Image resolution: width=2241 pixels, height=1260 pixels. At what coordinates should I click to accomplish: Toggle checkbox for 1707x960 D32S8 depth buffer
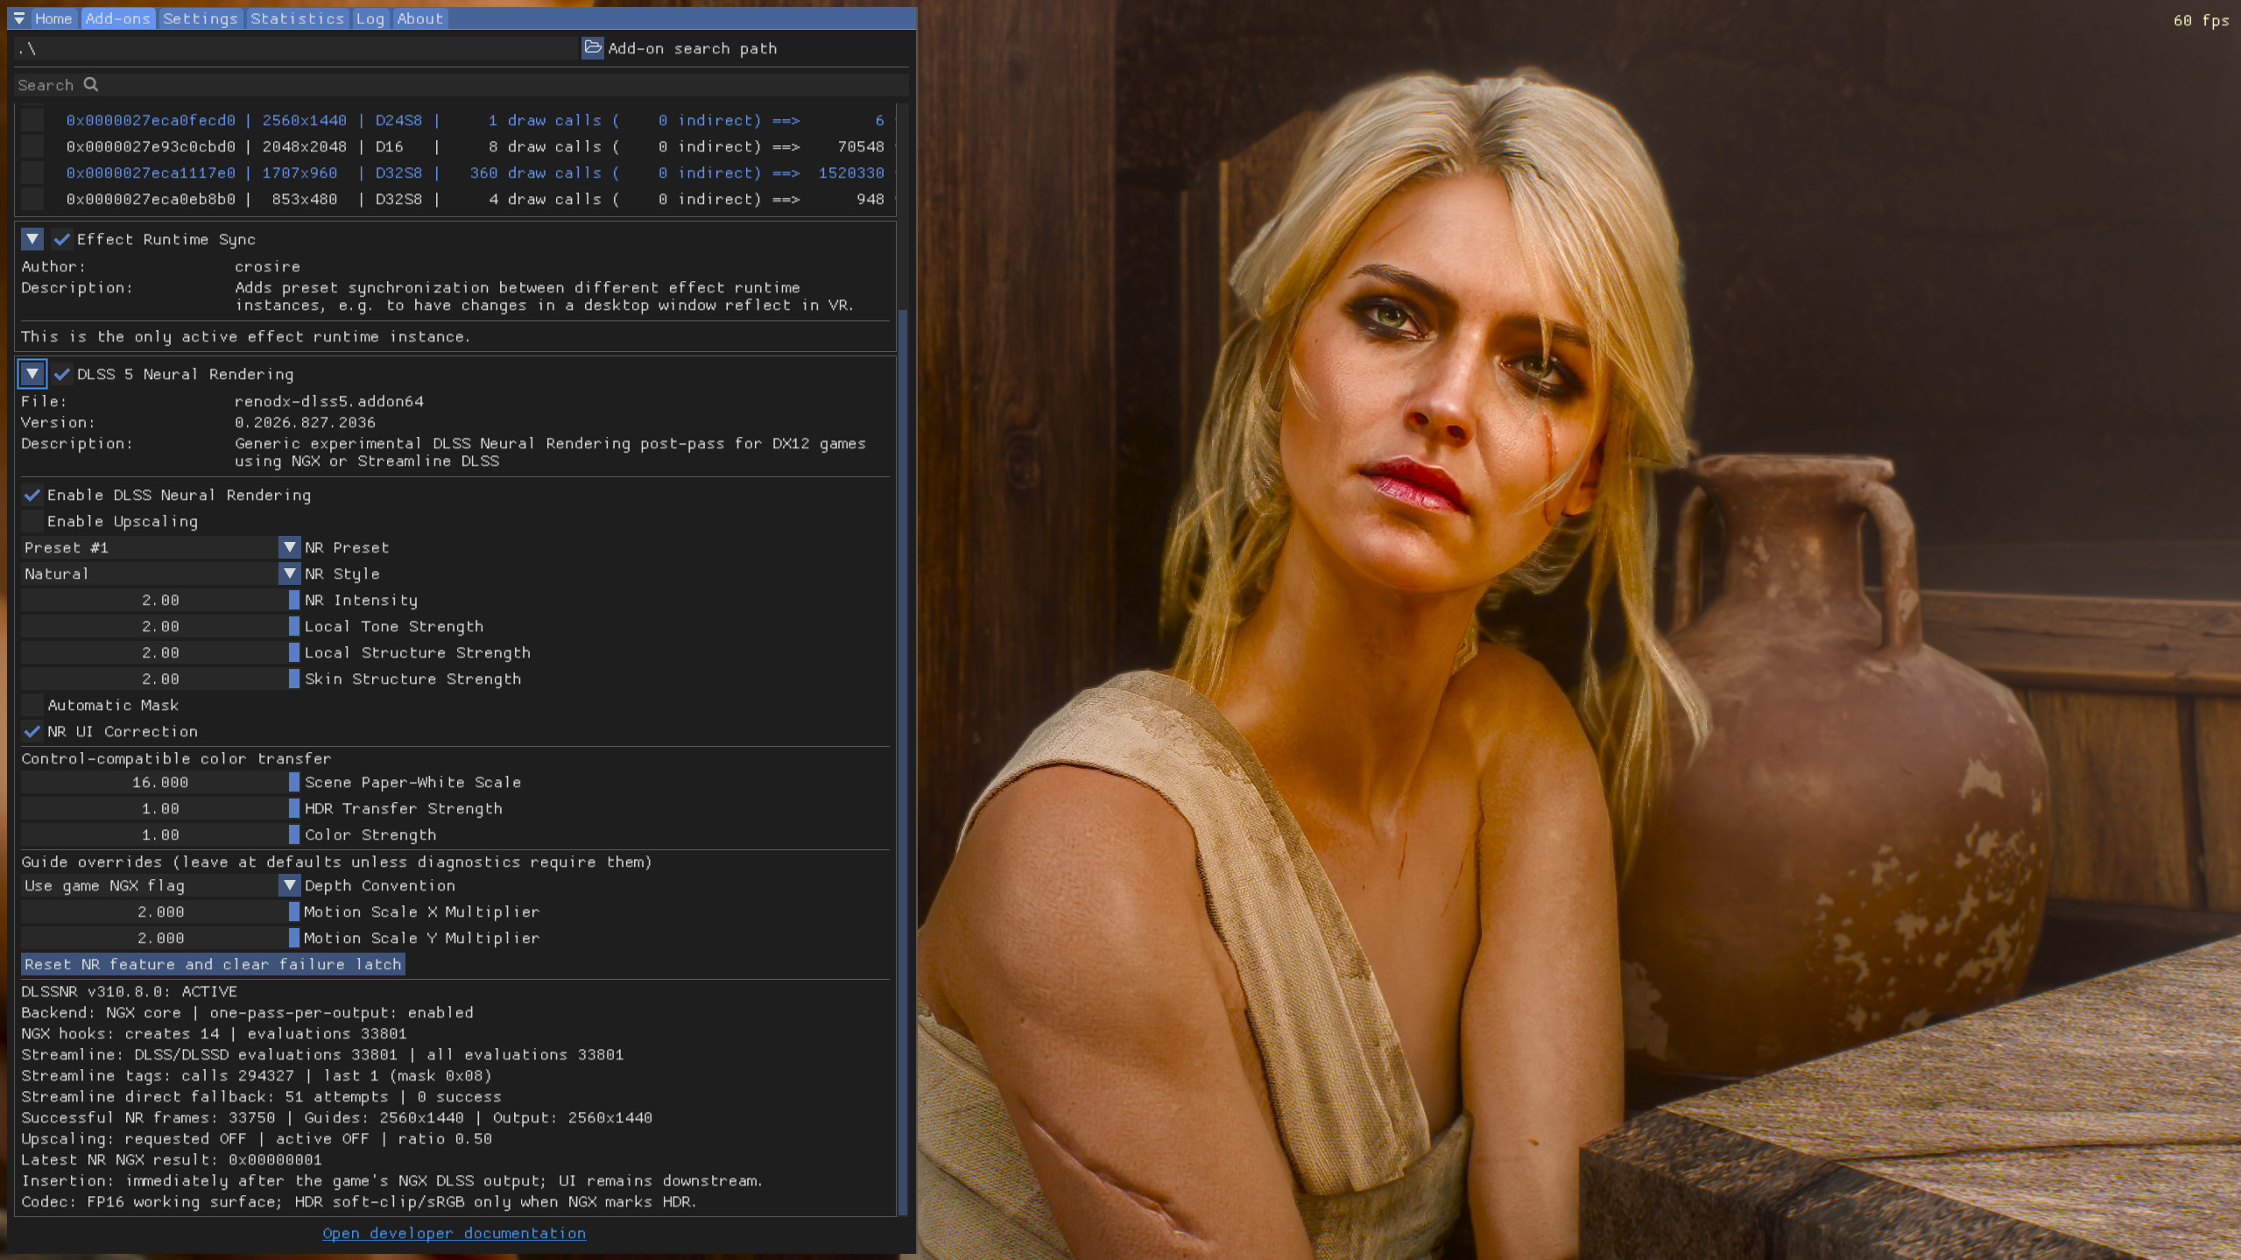point(32,172)
